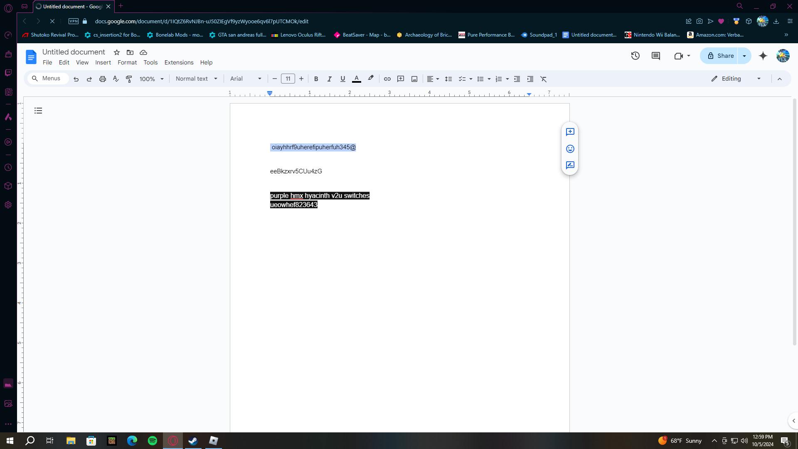Open the Extensions menu
This screenshot has height=449, width=798.
click(x=179, y=62)
